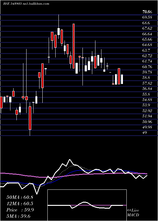Click the 60.76 price axis label
158x221 pixels.
[147, 67]
